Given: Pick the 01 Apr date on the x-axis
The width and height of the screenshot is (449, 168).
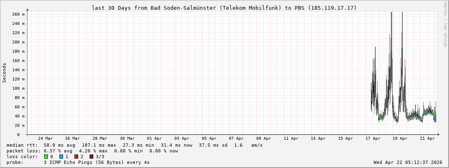Looking at the screenshot, I should click(154, 138).
